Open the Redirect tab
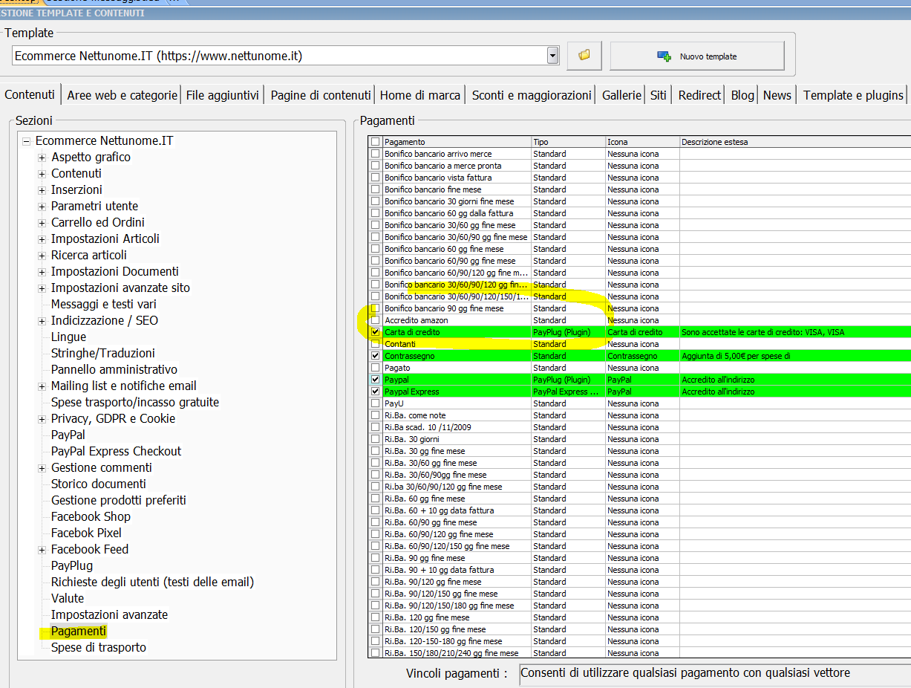 pyautogui.click(x=699, y=95)
